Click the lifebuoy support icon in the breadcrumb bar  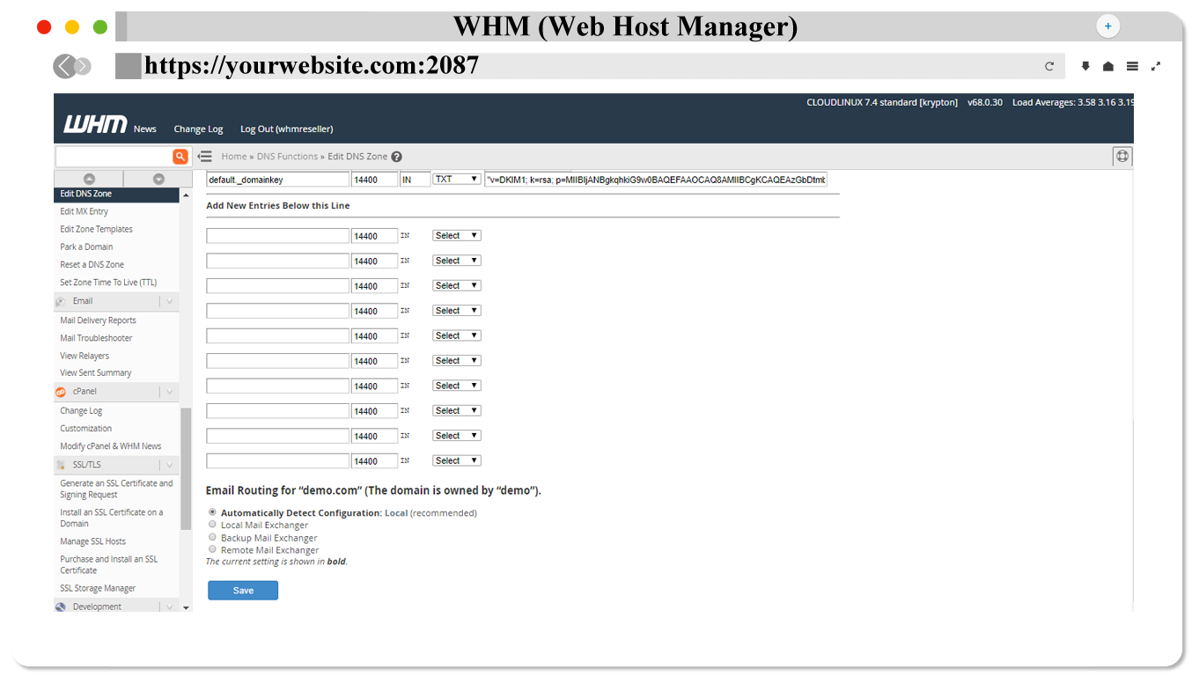(x=1122, y=157)
